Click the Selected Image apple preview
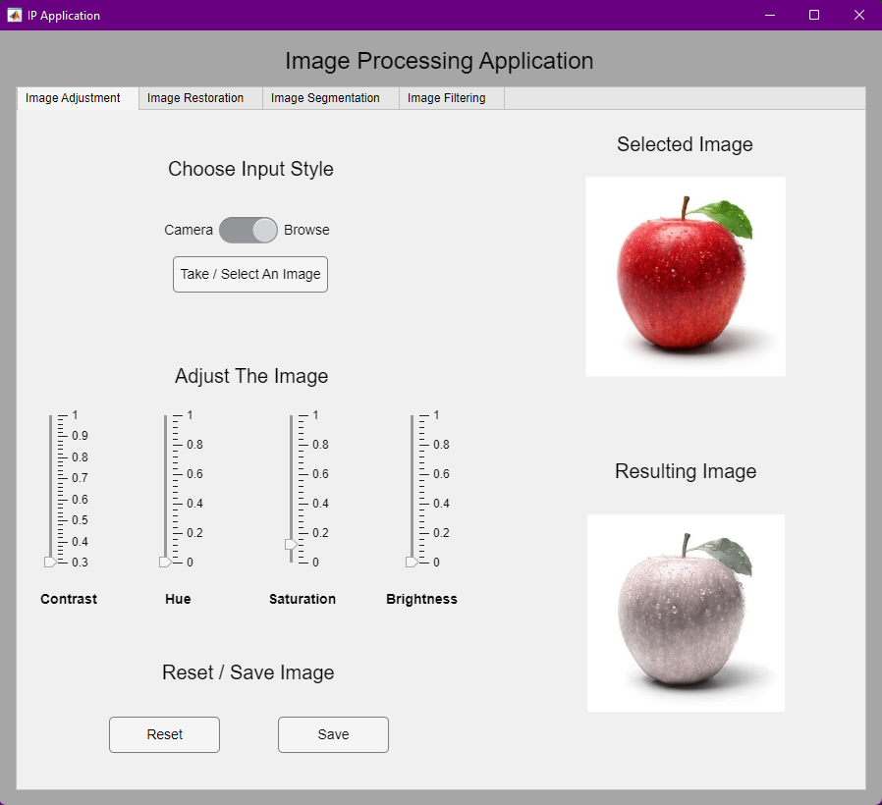Viewport: 882px width, 805px height. tap(685, 276)
